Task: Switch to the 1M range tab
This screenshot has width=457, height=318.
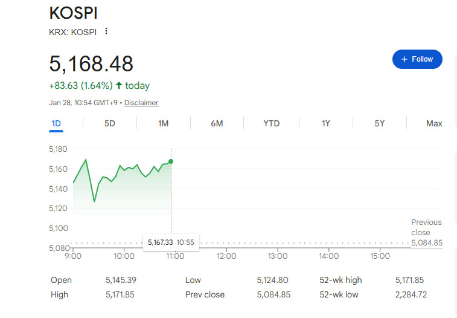Action: tap(163, 123)
